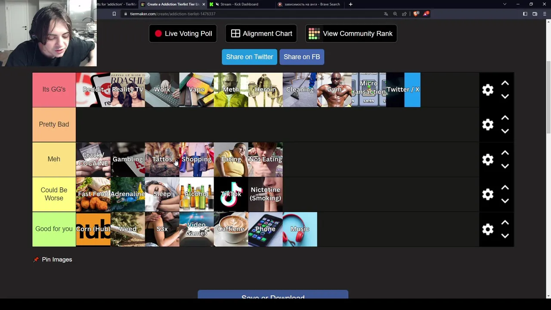This screenshot has height=310, width=551.
Task: Open Brave Rewards triangle icon
Action: [426, 14]
